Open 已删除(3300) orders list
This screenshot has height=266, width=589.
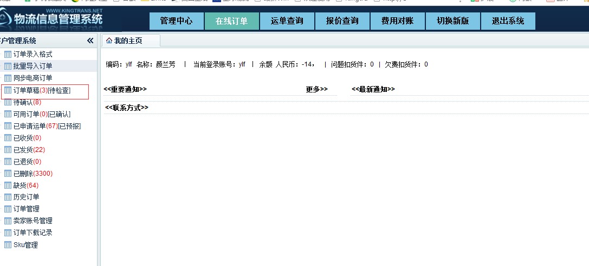33,174
